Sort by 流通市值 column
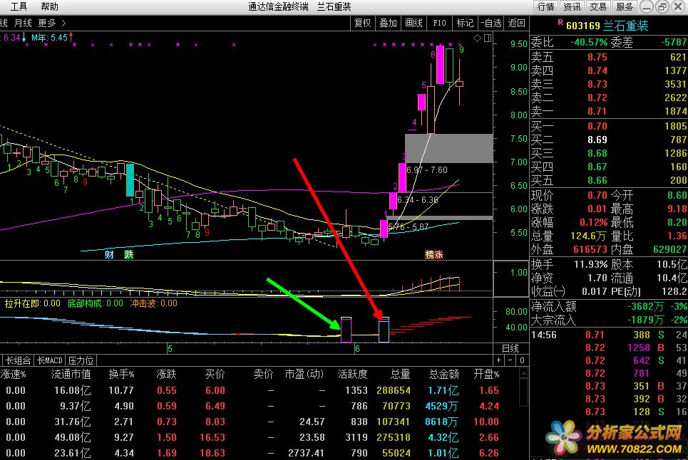 71,374
